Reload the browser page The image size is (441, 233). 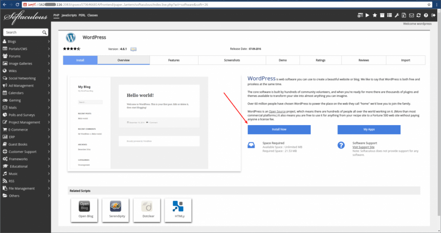(x=17, y=4)
